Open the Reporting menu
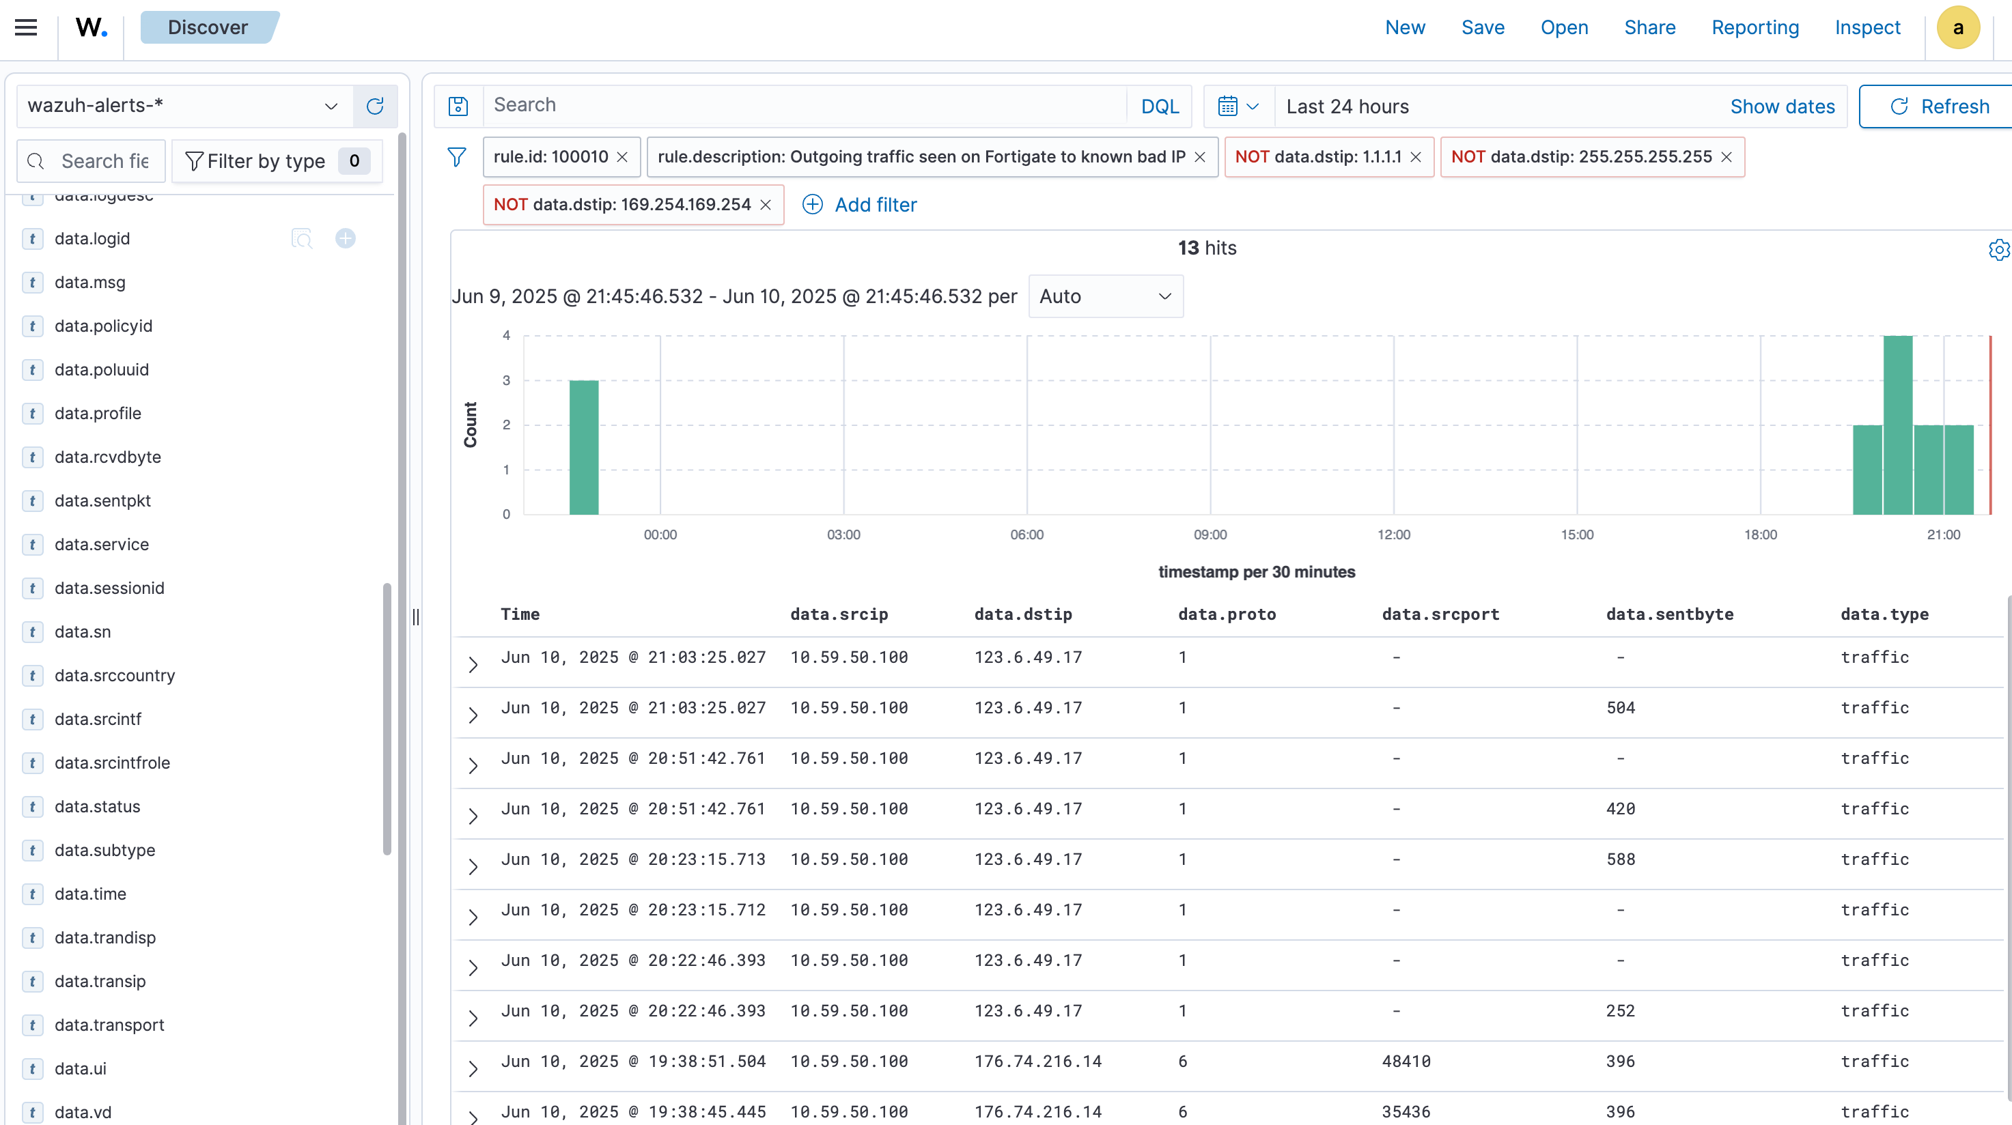The width and height of the screenshot is (2012, 1125). (1755, 28)
